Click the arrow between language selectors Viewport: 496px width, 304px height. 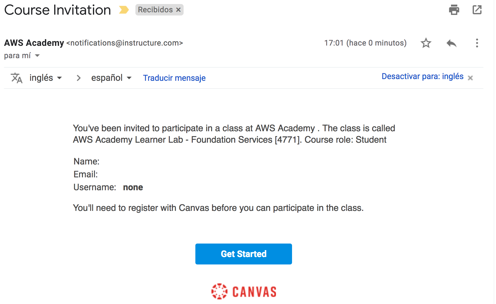(x=78, y=78)
